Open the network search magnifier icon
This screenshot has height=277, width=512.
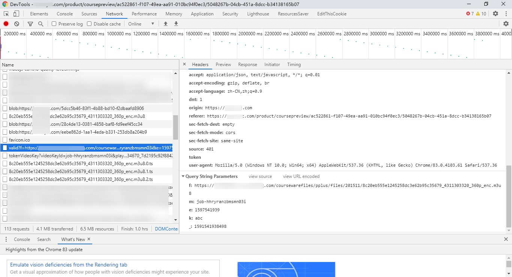(x=40, y=24)
